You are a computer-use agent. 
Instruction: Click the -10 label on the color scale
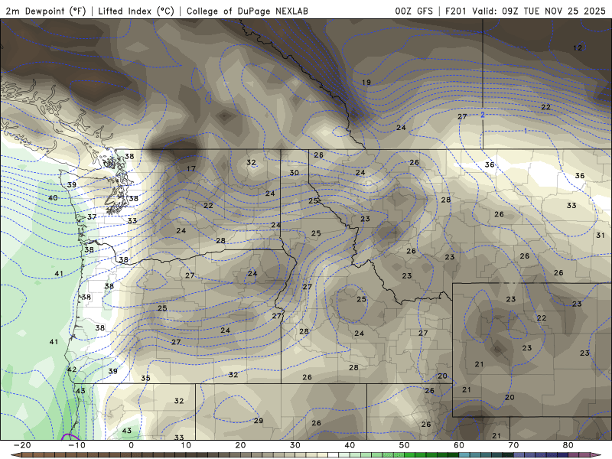tap(76, 445)
